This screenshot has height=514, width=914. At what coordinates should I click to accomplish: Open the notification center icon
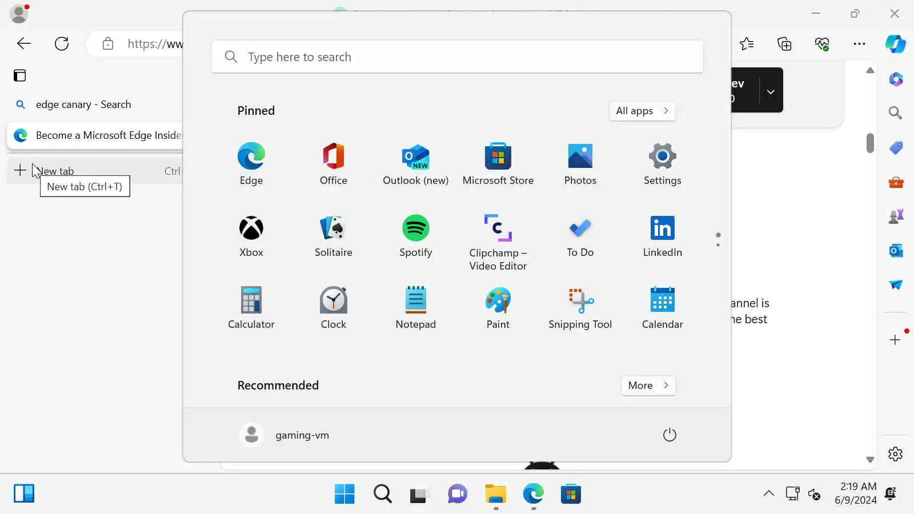tap(891, 493)
